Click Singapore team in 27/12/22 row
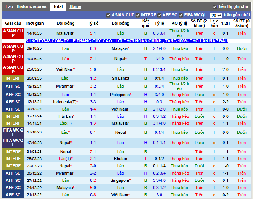The width and height of the screenshot is (253, 199). coord(121,180)
